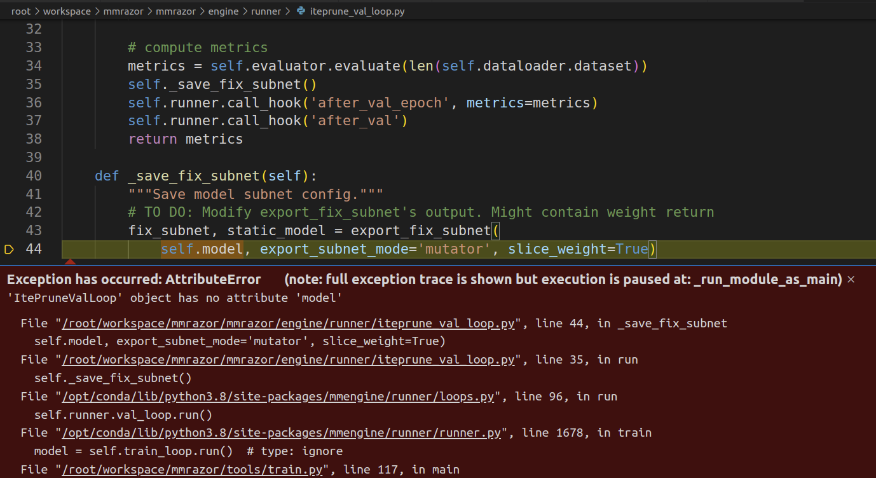
Task: Click line number 33 in the gutter
Action: pyautogui.click(x=34, y=47)
